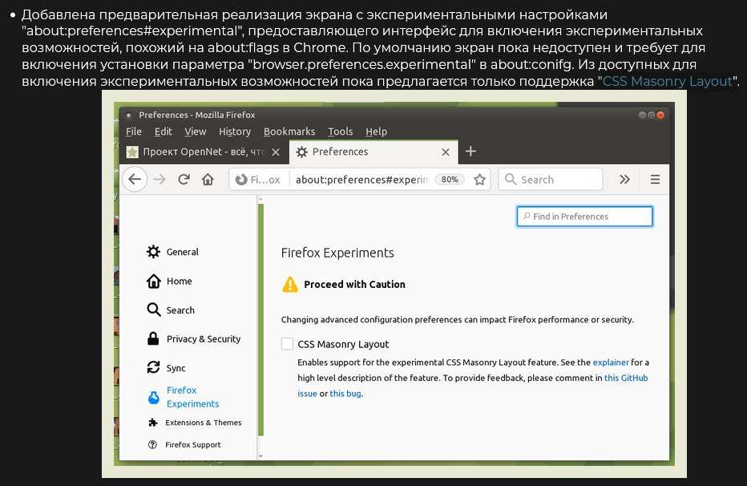Screen dimensions: 747x486
Task: Open the History menu
Action: pos(235,132)
